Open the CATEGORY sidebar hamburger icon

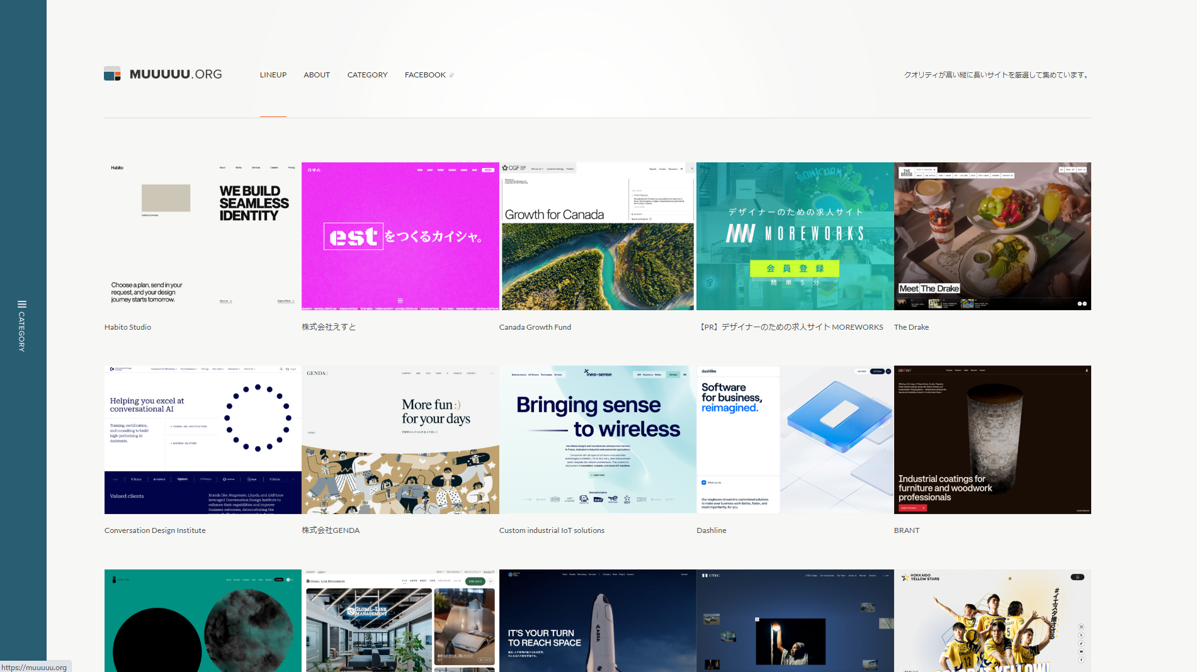click(22, 305)
